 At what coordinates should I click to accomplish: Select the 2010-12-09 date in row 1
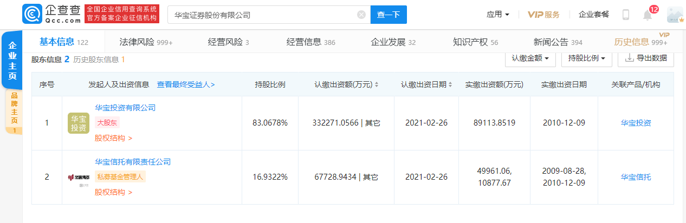[x=564, y=123]
